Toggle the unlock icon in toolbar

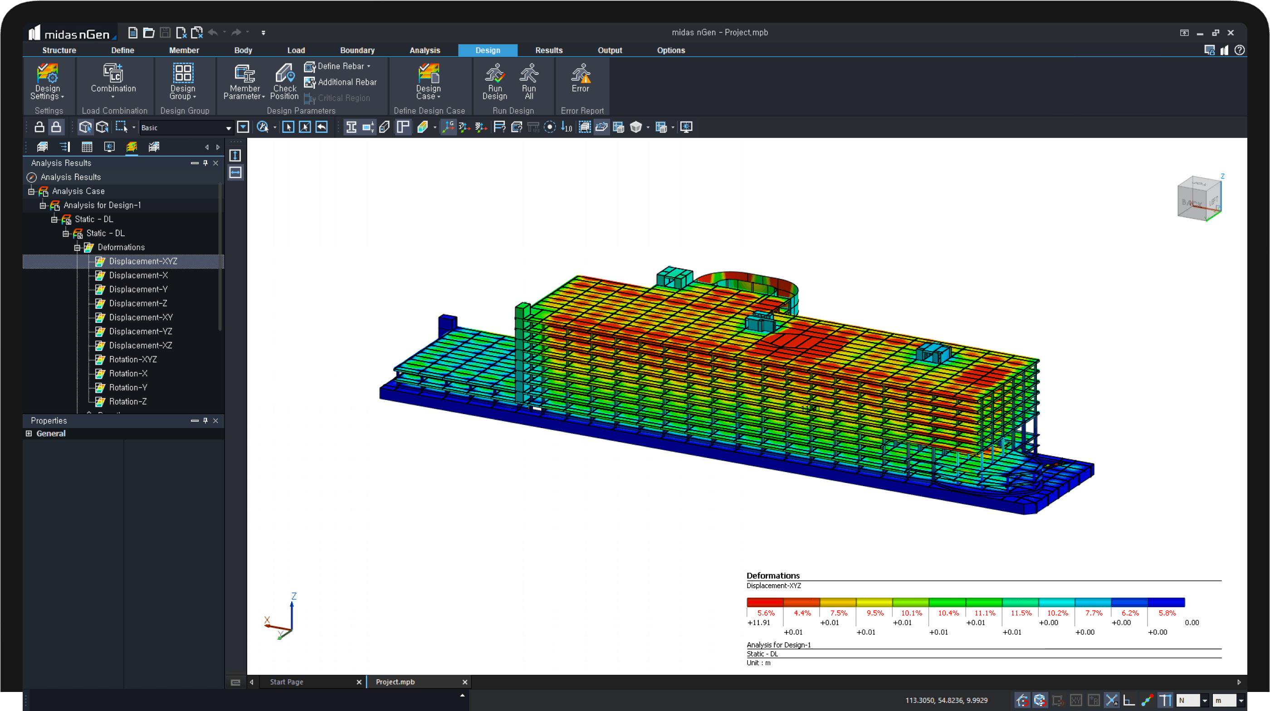[39, 127]
